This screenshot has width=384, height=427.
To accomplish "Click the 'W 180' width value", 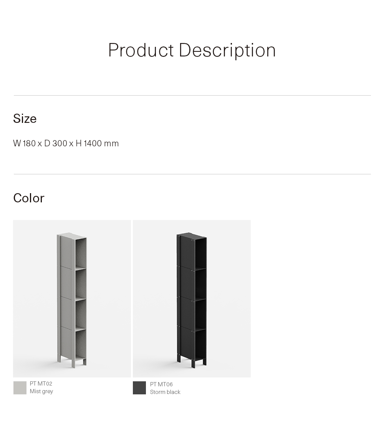I will [24, 143].
